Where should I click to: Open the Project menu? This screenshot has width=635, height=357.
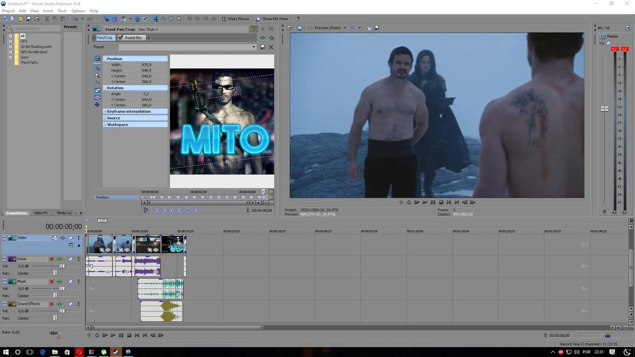(x=8, y=11)
